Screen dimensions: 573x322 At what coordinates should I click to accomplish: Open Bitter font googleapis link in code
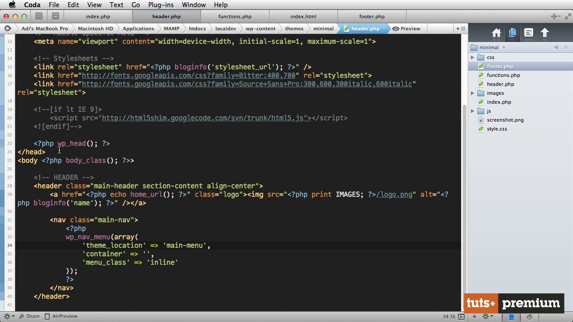188,76
